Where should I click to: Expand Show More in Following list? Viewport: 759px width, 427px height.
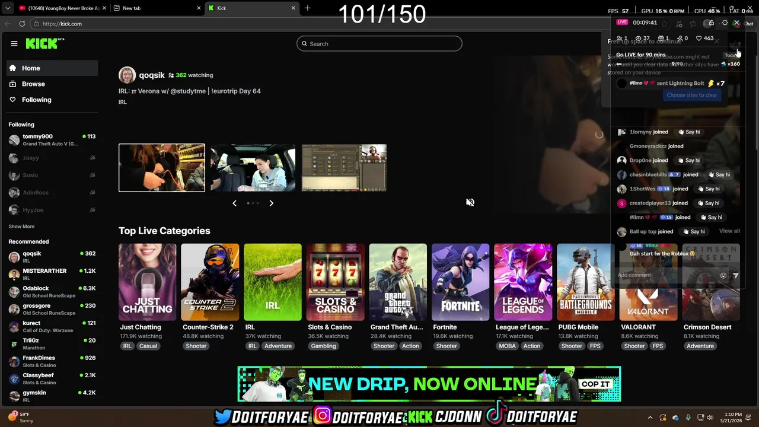[21, 227]
